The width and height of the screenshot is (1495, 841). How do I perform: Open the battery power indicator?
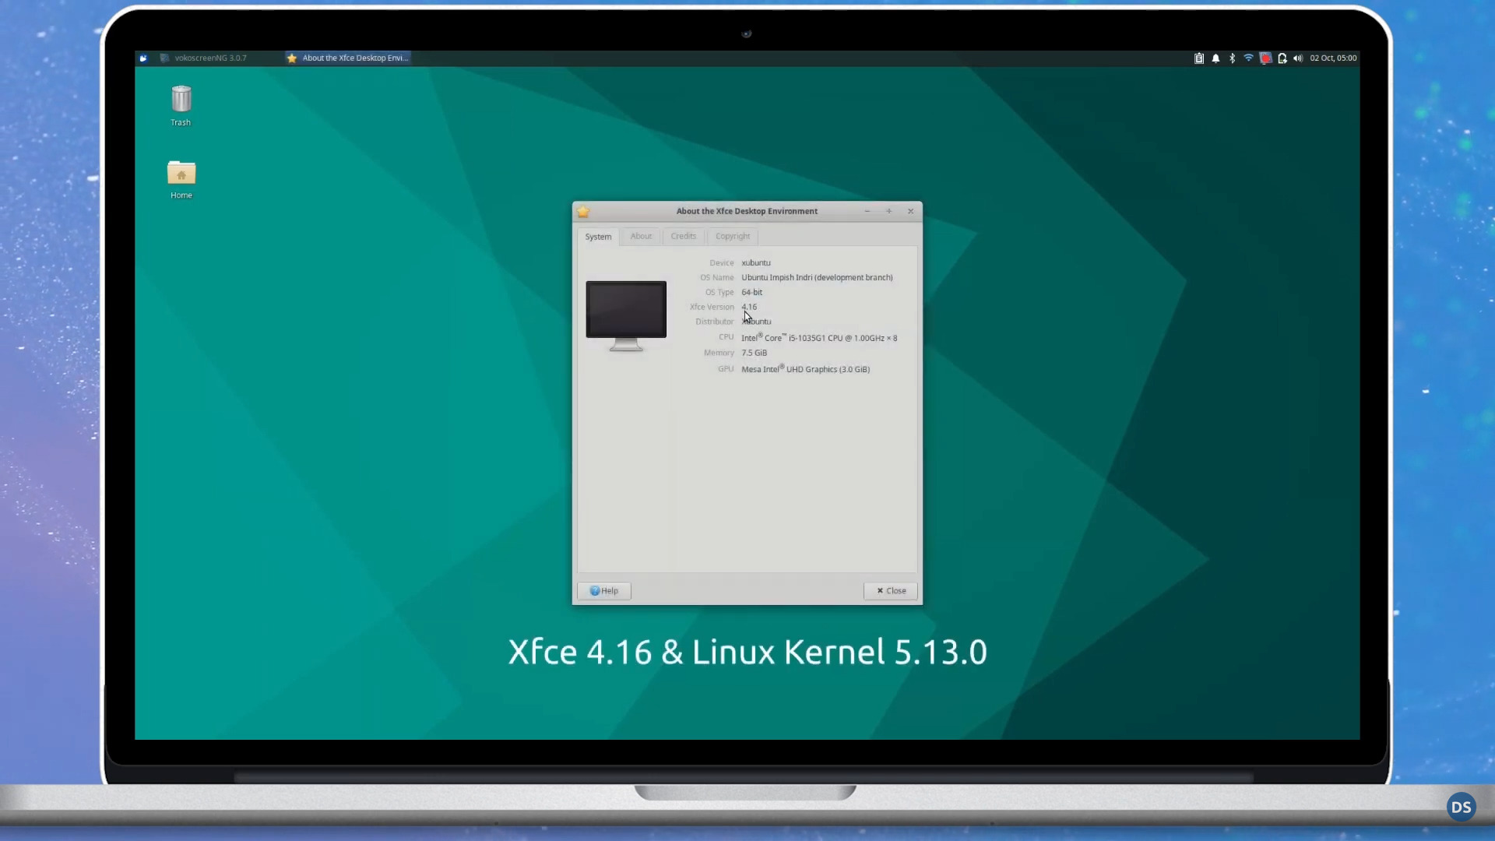1282,58
